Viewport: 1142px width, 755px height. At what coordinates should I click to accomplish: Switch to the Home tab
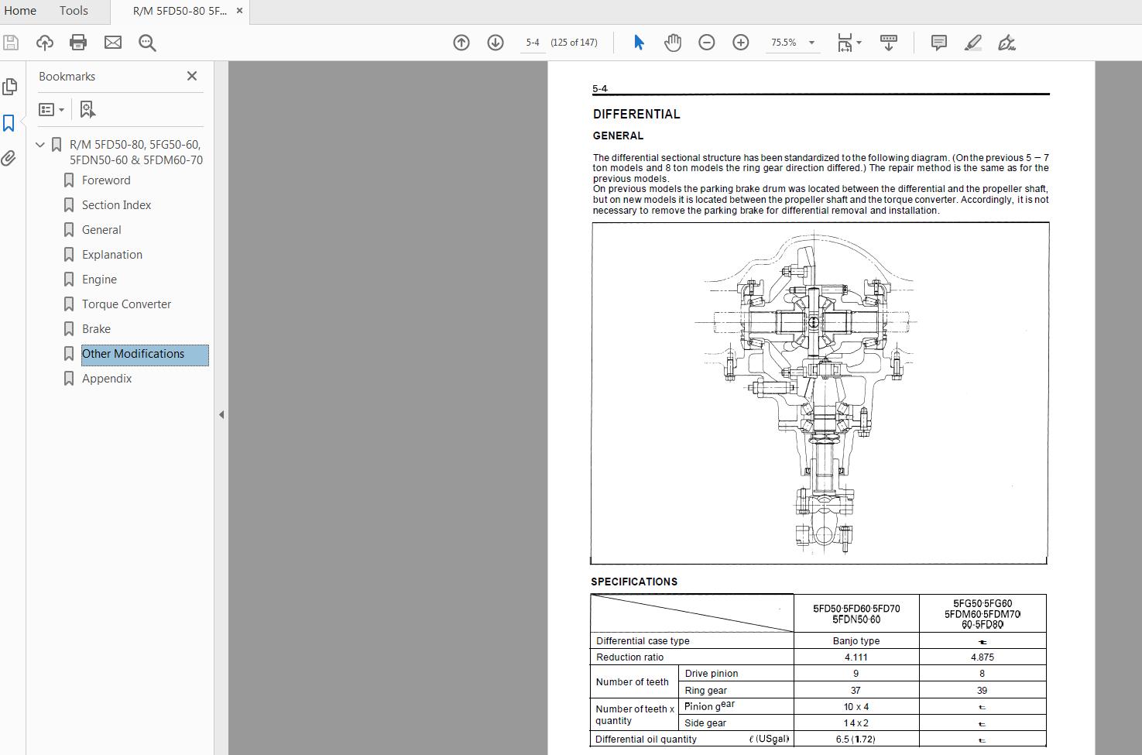[x=20, y=11]
